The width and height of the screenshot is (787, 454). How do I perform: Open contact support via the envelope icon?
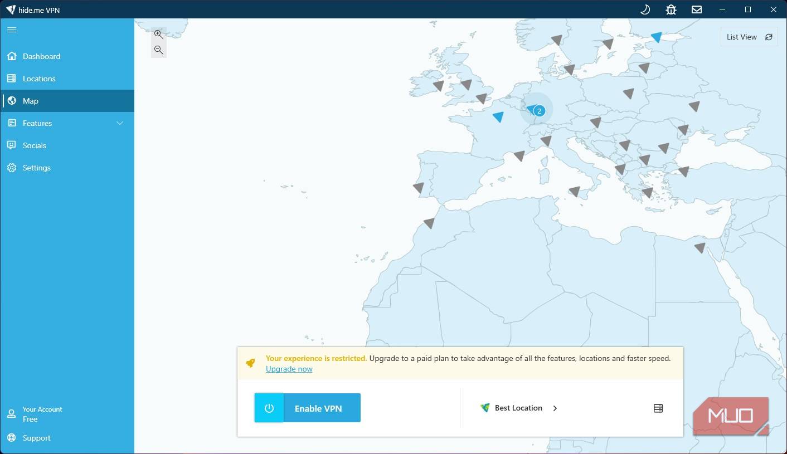[x=696, y=9]
